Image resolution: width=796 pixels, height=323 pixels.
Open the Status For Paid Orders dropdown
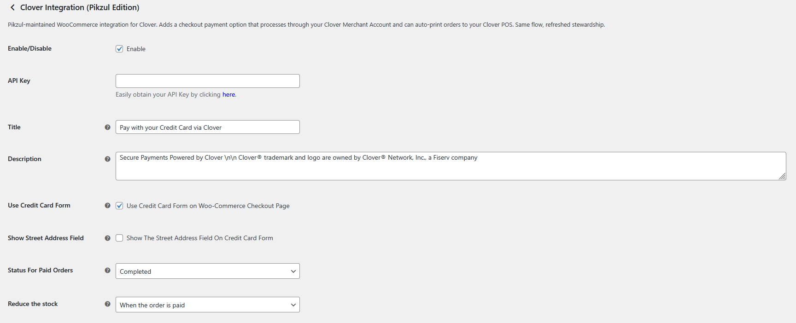207,271
